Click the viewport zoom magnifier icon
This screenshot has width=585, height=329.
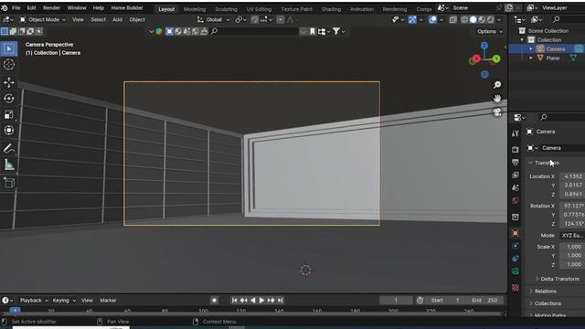497,85
